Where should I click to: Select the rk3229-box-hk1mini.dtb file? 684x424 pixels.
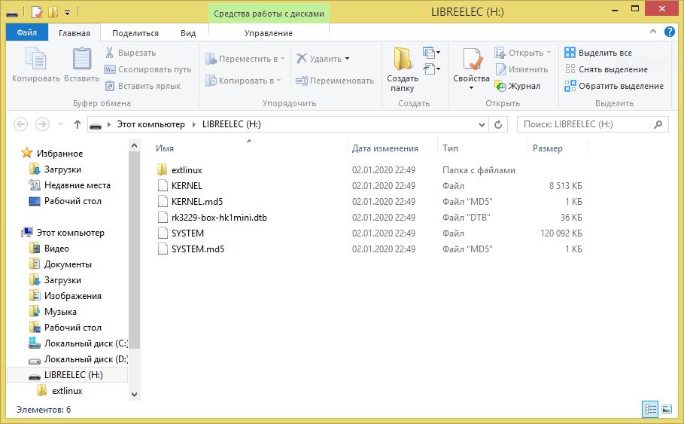(219, 218)
